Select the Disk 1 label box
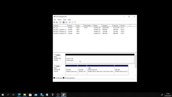 point(59,70)
